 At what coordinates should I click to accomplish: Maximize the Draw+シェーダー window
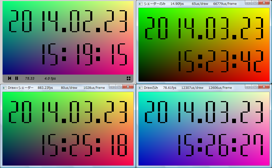pos(119,87)
